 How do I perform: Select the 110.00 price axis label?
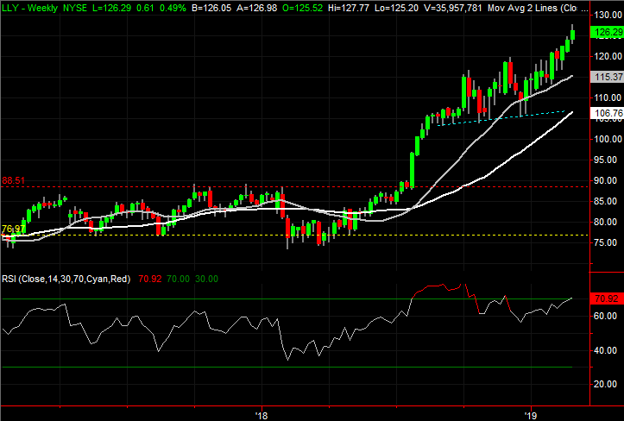pos(608,97)
